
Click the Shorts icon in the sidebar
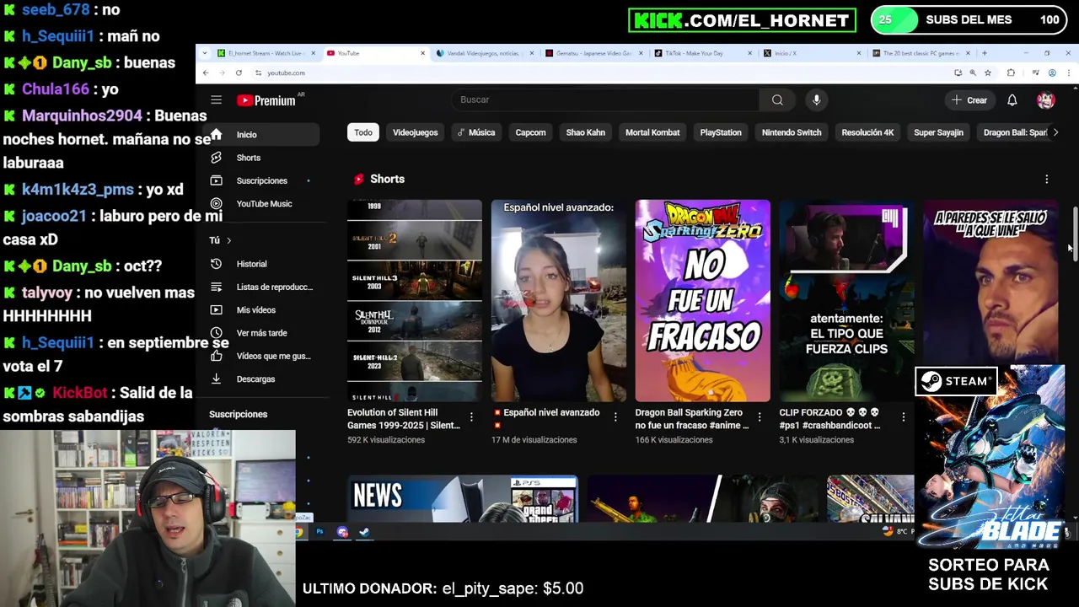pos(217,158)
